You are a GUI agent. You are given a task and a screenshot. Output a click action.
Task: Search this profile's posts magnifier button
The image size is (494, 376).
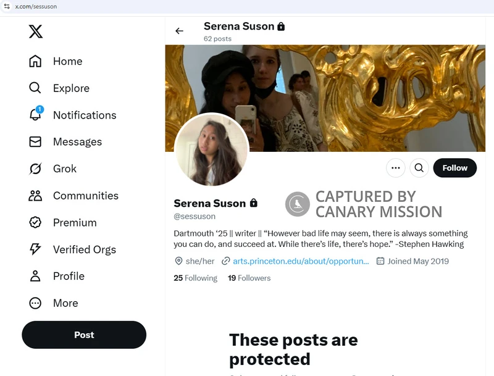click(419, 168)
